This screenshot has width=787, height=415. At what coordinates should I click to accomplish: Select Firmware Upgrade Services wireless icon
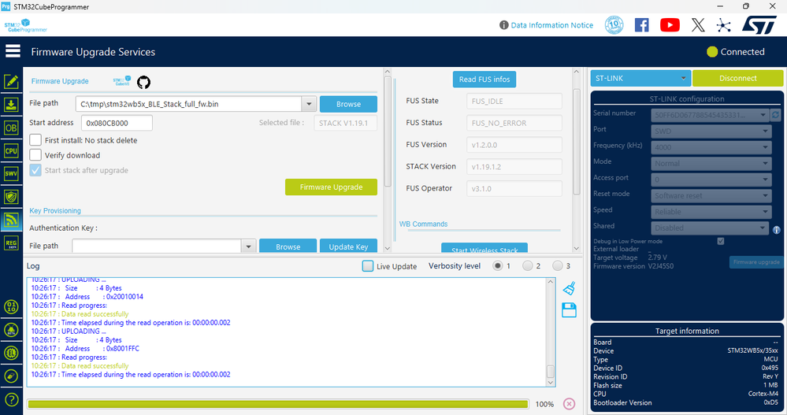point(11,220)
